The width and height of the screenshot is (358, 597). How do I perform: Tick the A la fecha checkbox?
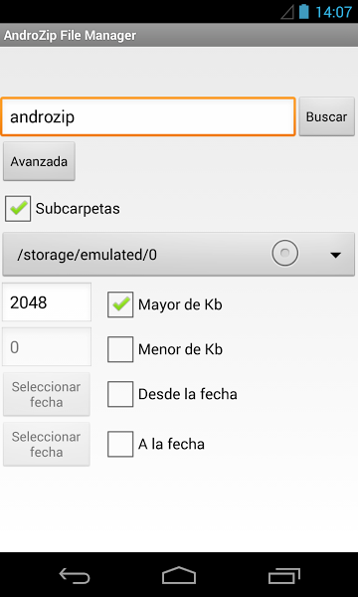coord(120,444)
